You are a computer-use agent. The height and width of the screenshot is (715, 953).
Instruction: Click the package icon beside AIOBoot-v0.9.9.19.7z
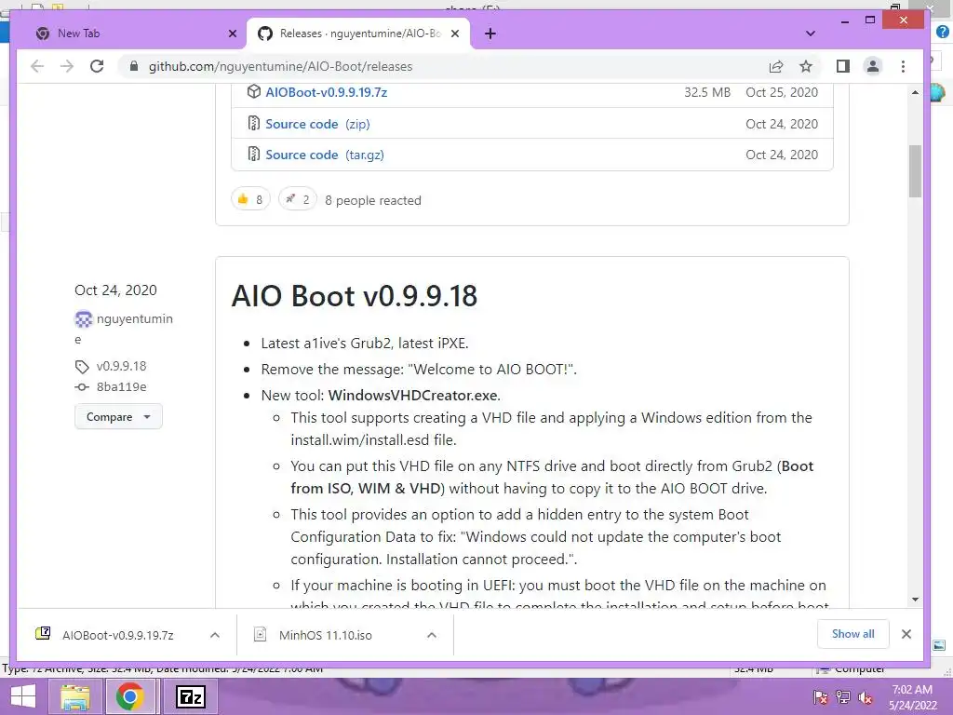point(253,92)
